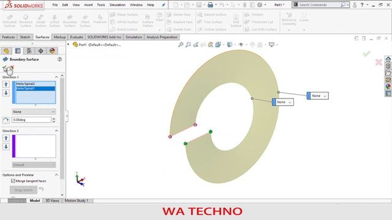
Task: Click the PropertyManager vertical scrollbar
Action: coord(62,128)
